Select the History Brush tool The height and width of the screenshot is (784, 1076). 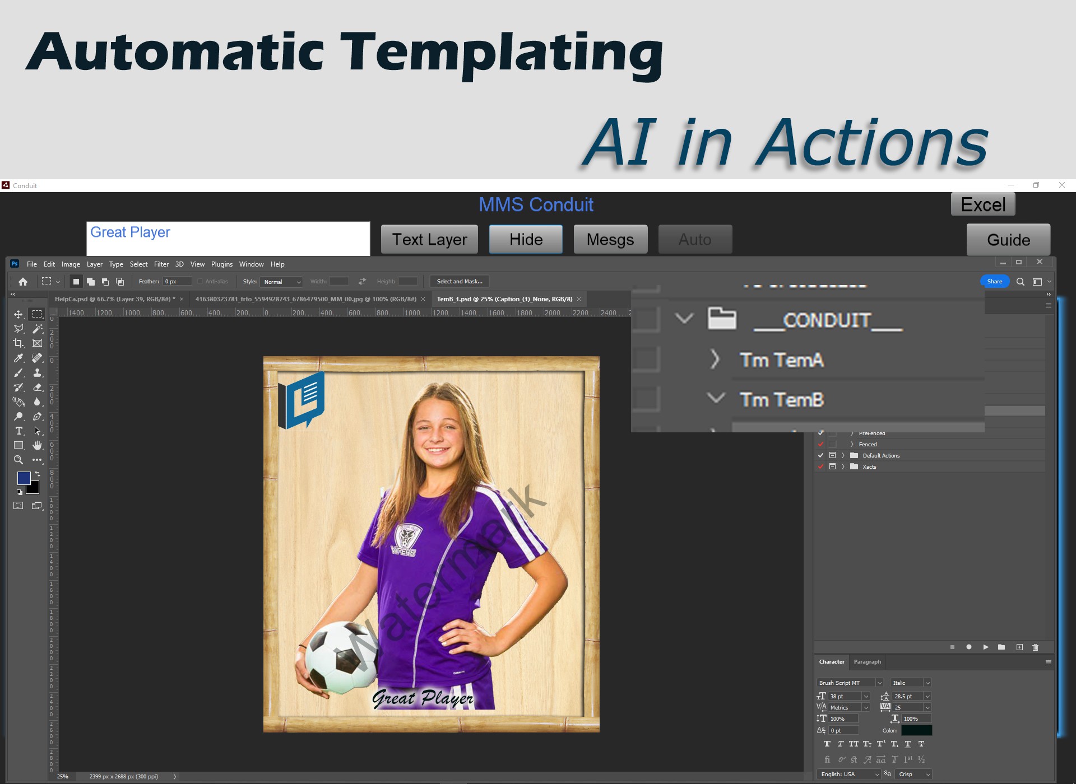click(18, 387)
